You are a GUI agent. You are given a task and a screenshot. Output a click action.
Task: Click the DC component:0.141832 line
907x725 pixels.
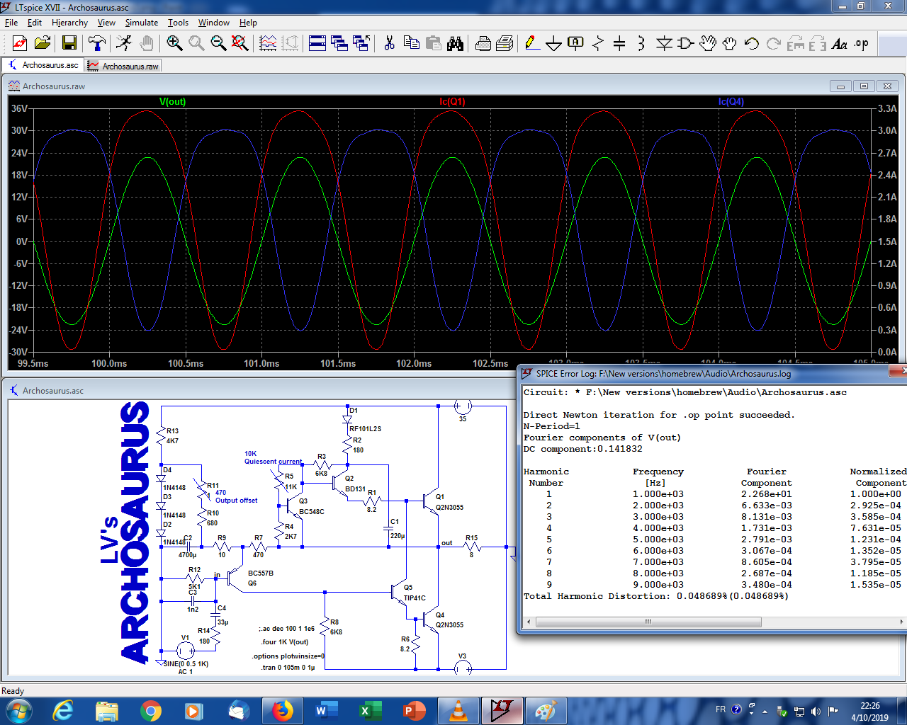point(582,449)
